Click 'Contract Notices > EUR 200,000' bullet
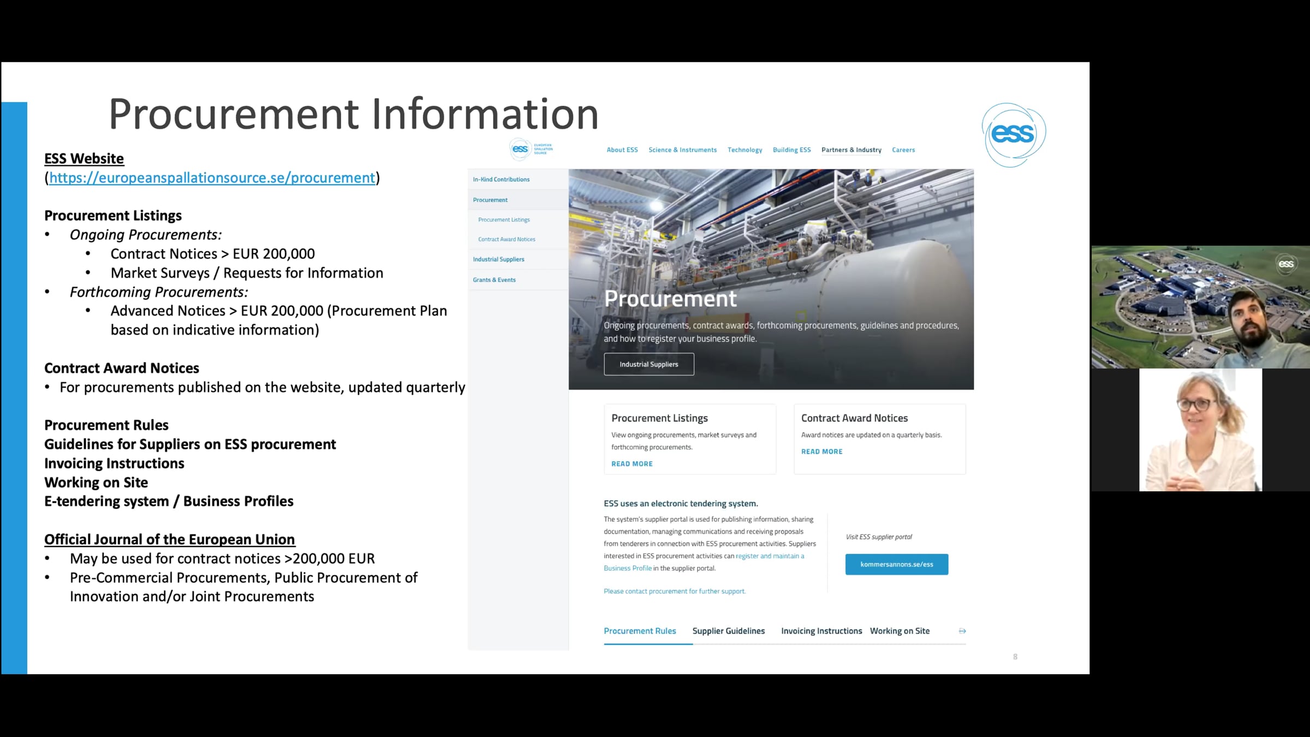Screen dimensions: 1310x737 click(212, 254)
